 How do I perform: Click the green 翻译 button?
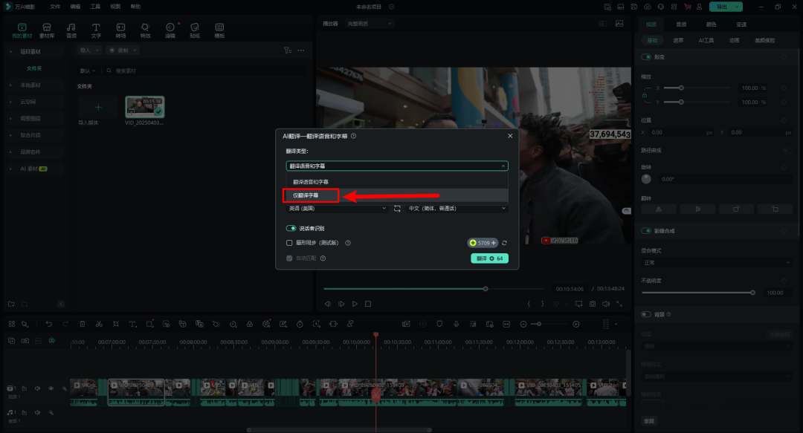(x=489, y=258)
